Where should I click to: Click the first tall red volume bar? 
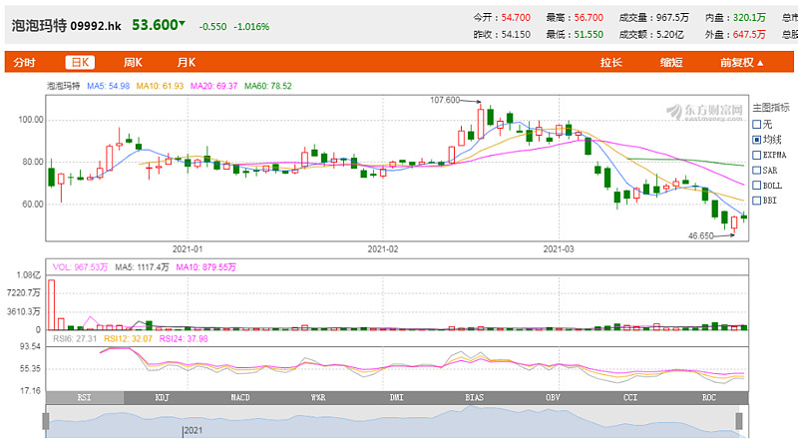point(52,304)
